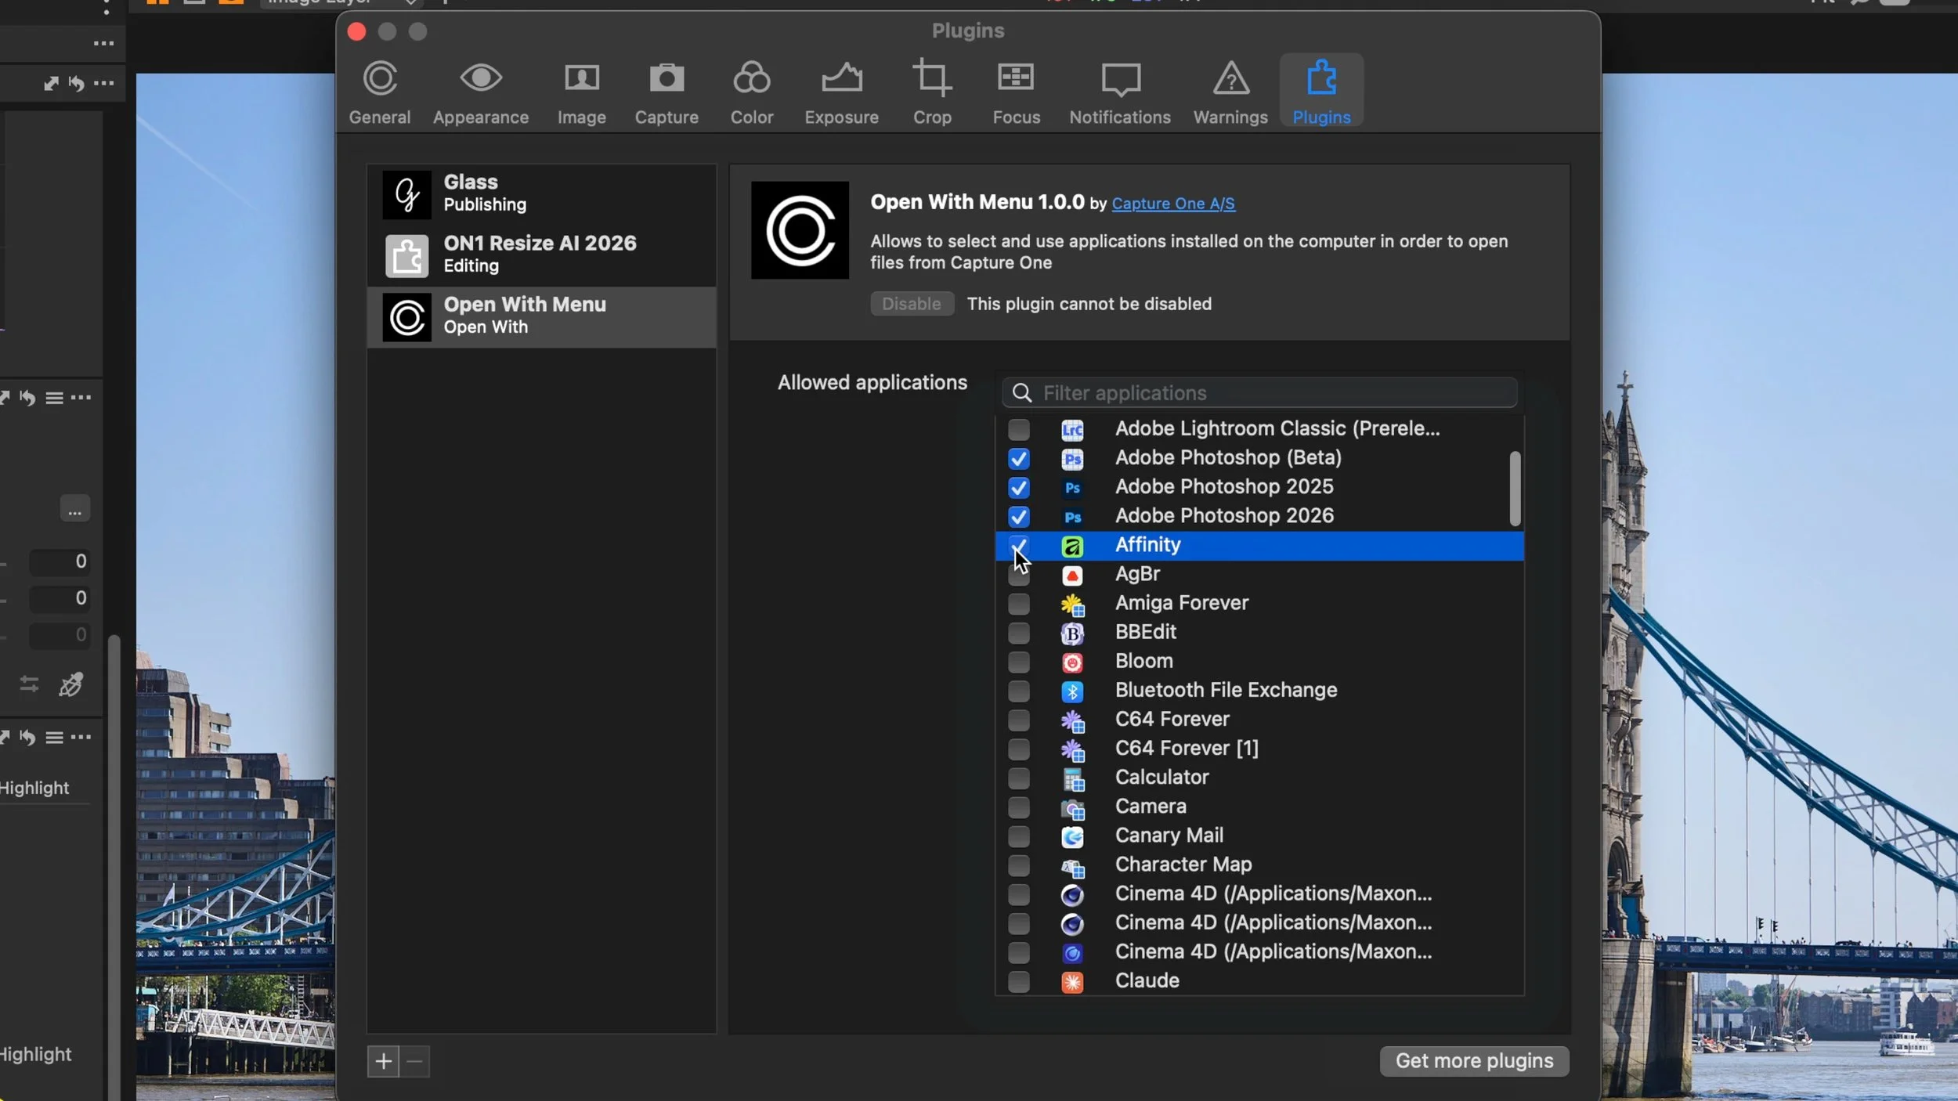This screenshot has width=1958, height=1101.
Task: Enable the Calculator checkbox
Action: [x=1019, y=778]
